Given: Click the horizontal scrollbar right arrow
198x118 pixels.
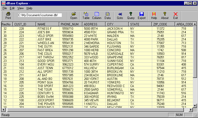Looking at the screenshot, I should click(x=191, y=110).
